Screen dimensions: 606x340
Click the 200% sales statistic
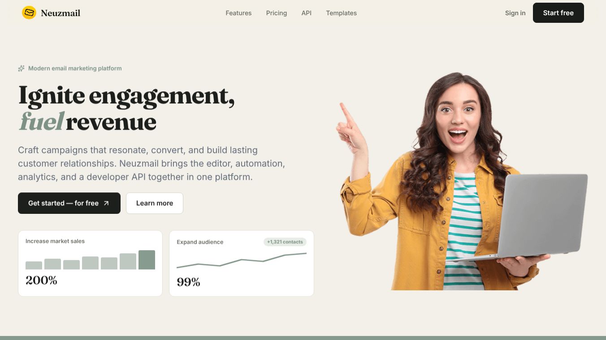pos(41,280)
